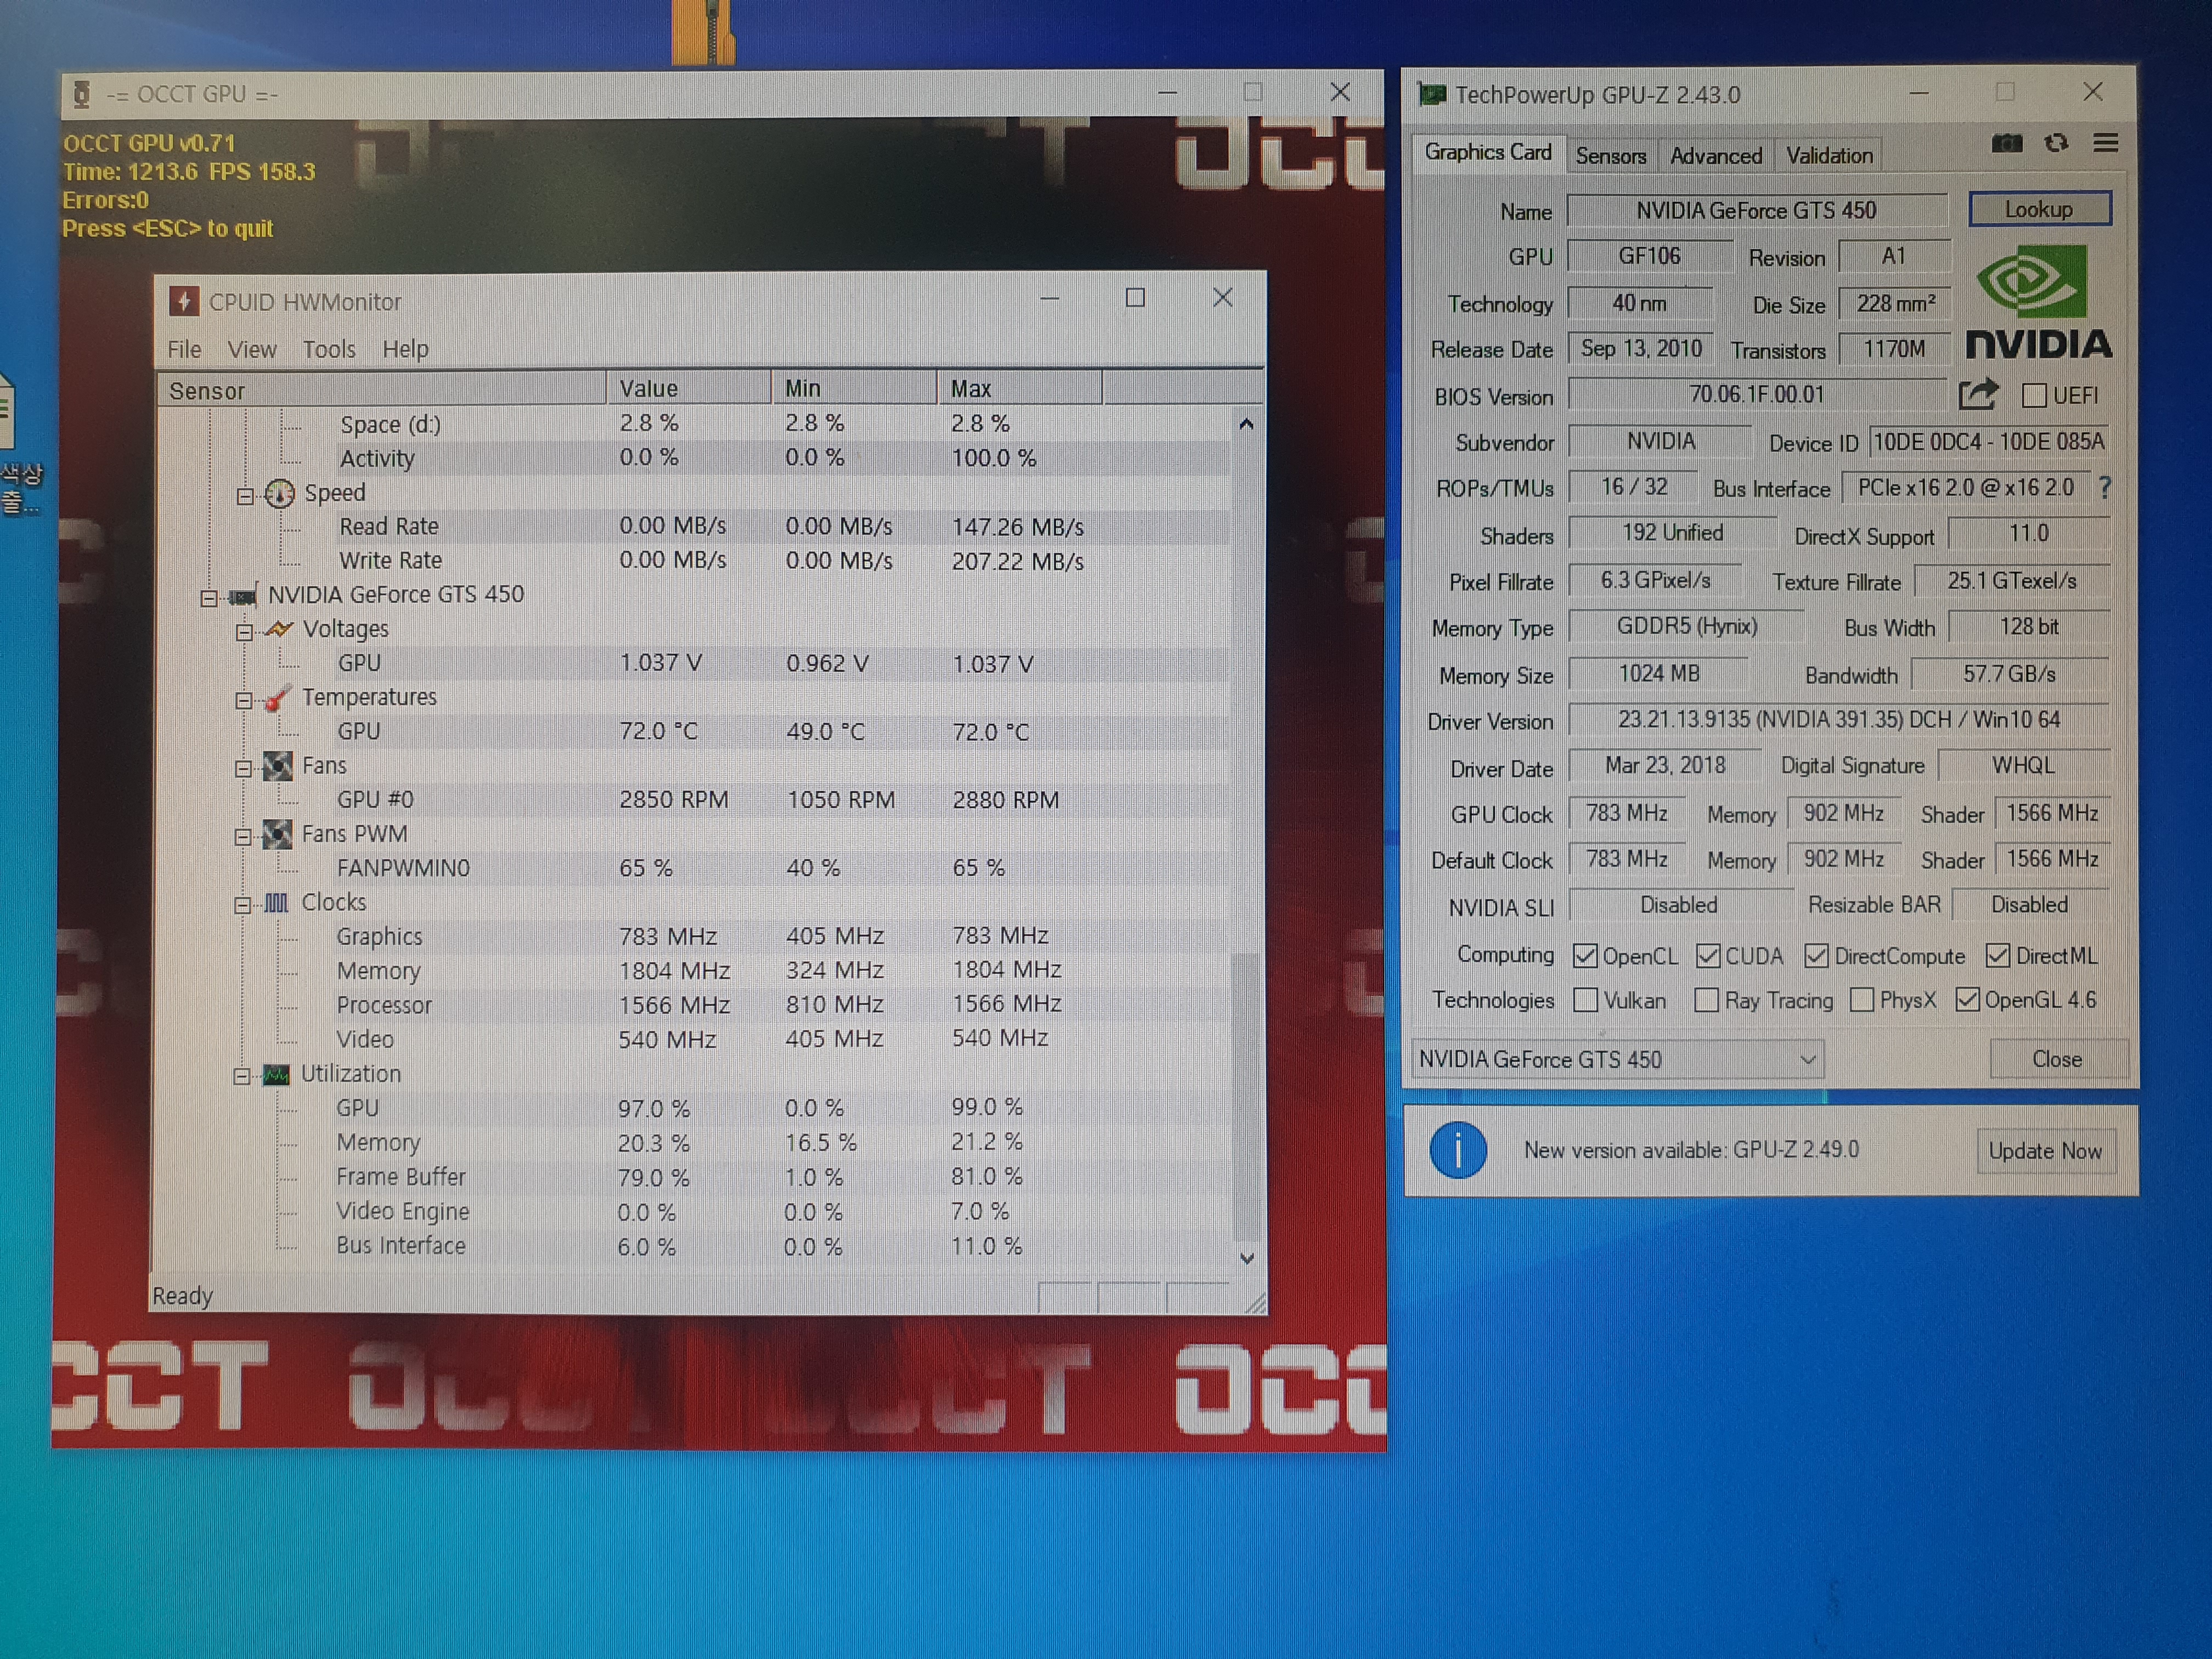This screenshot has height=1659, width=2212.
Task: Click the Speed gauge icon in HWMonitor
Action: coord(280,493)
